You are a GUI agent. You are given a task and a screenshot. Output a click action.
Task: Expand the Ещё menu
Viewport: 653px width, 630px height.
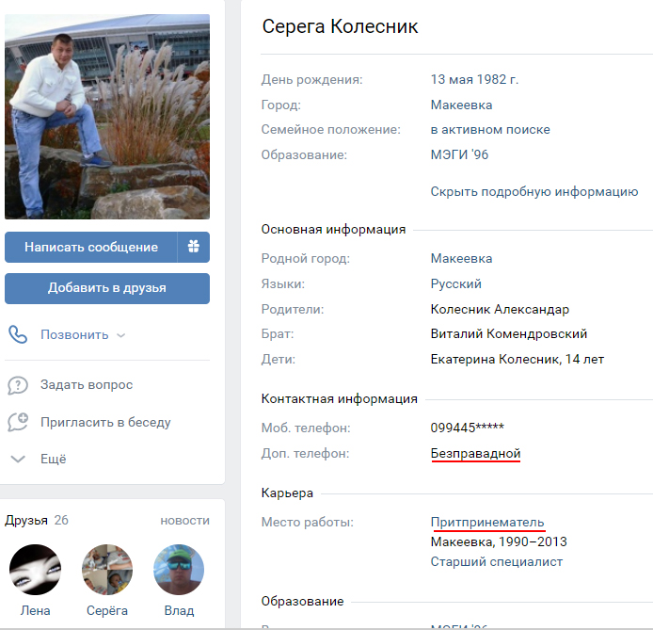[53, 460]
